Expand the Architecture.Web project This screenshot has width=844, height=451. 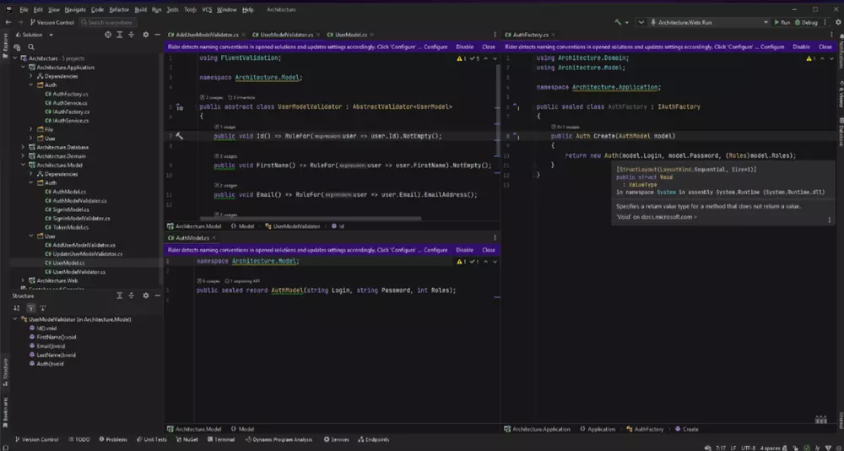(23, 280)
